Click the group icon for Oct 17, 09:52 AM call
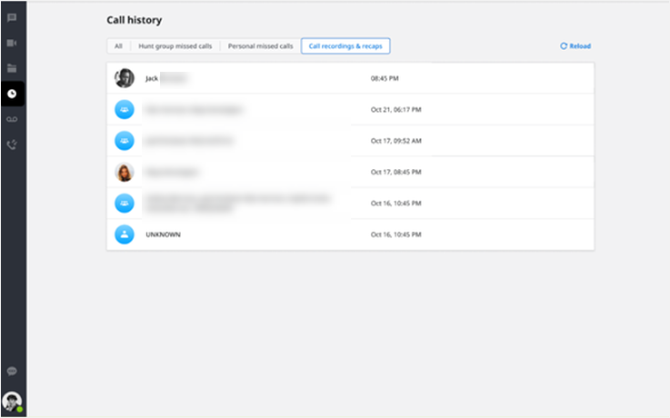 125,141
